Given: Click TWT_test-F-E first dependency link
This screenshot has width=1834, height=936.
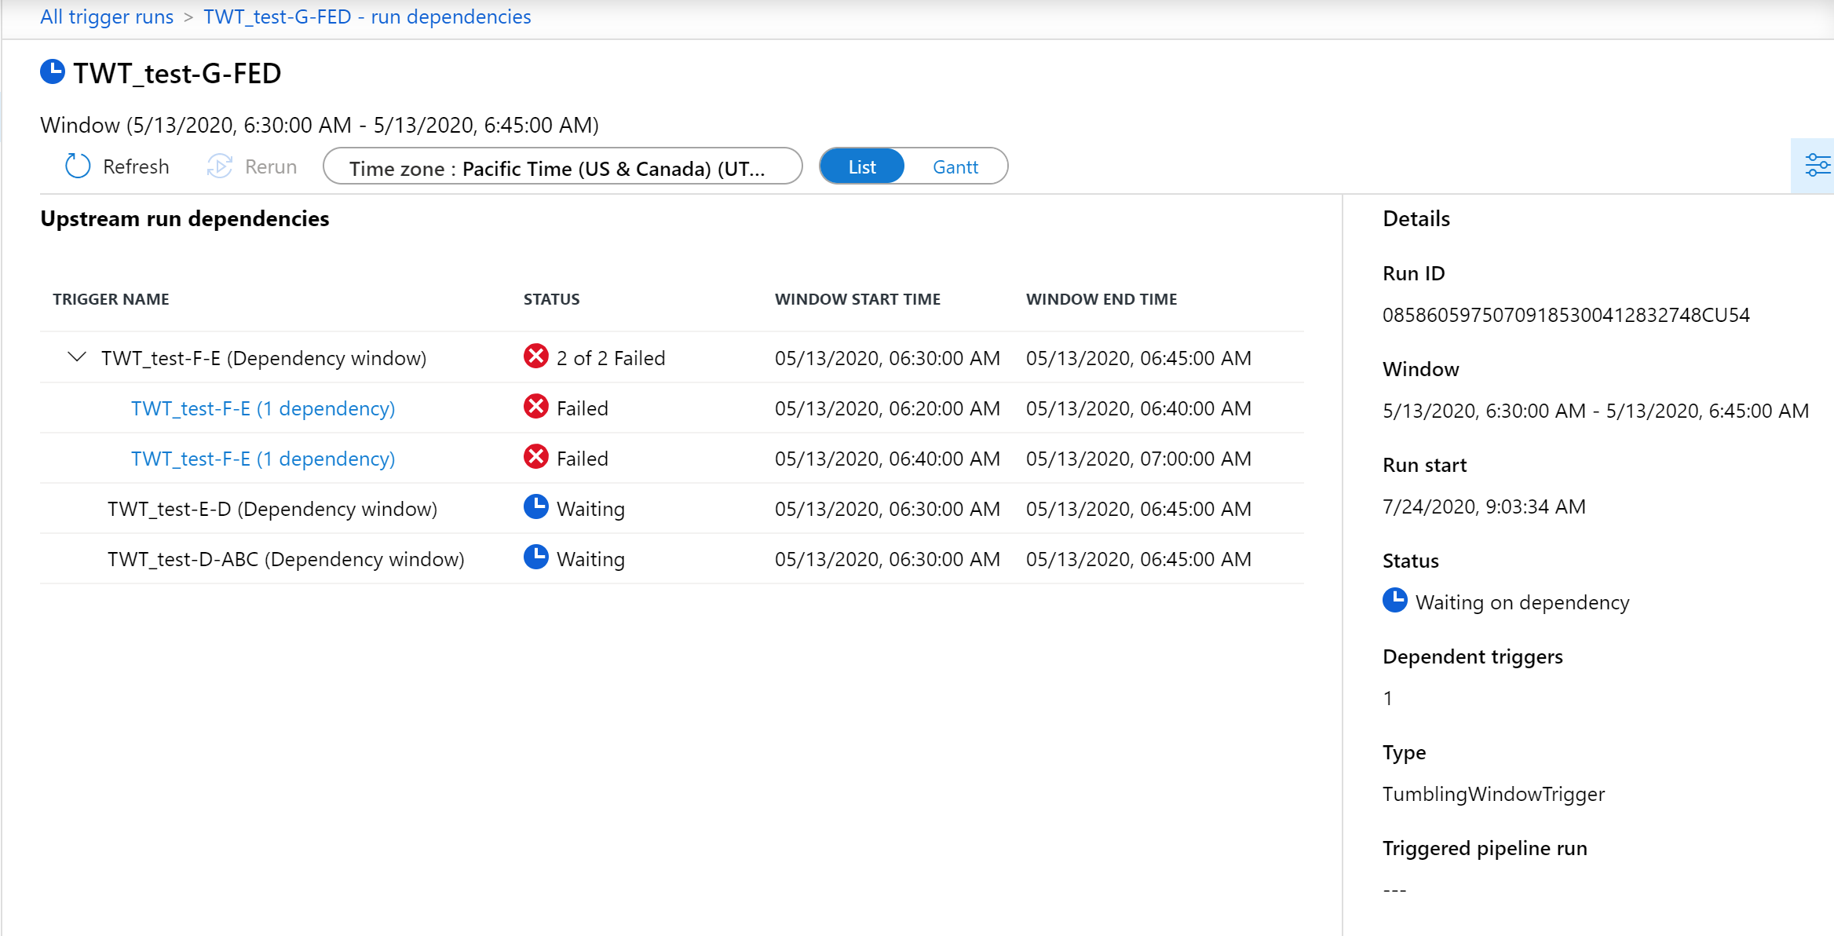Looking at the screenshot, I should (x=262, y=407).
